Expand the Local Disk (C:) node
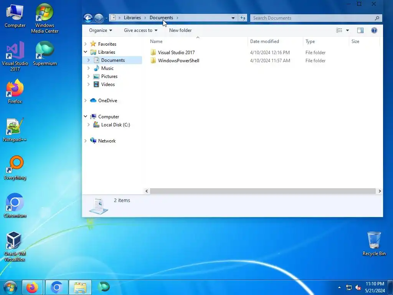The height and width of the screenshot is (295, 393). 89,125
